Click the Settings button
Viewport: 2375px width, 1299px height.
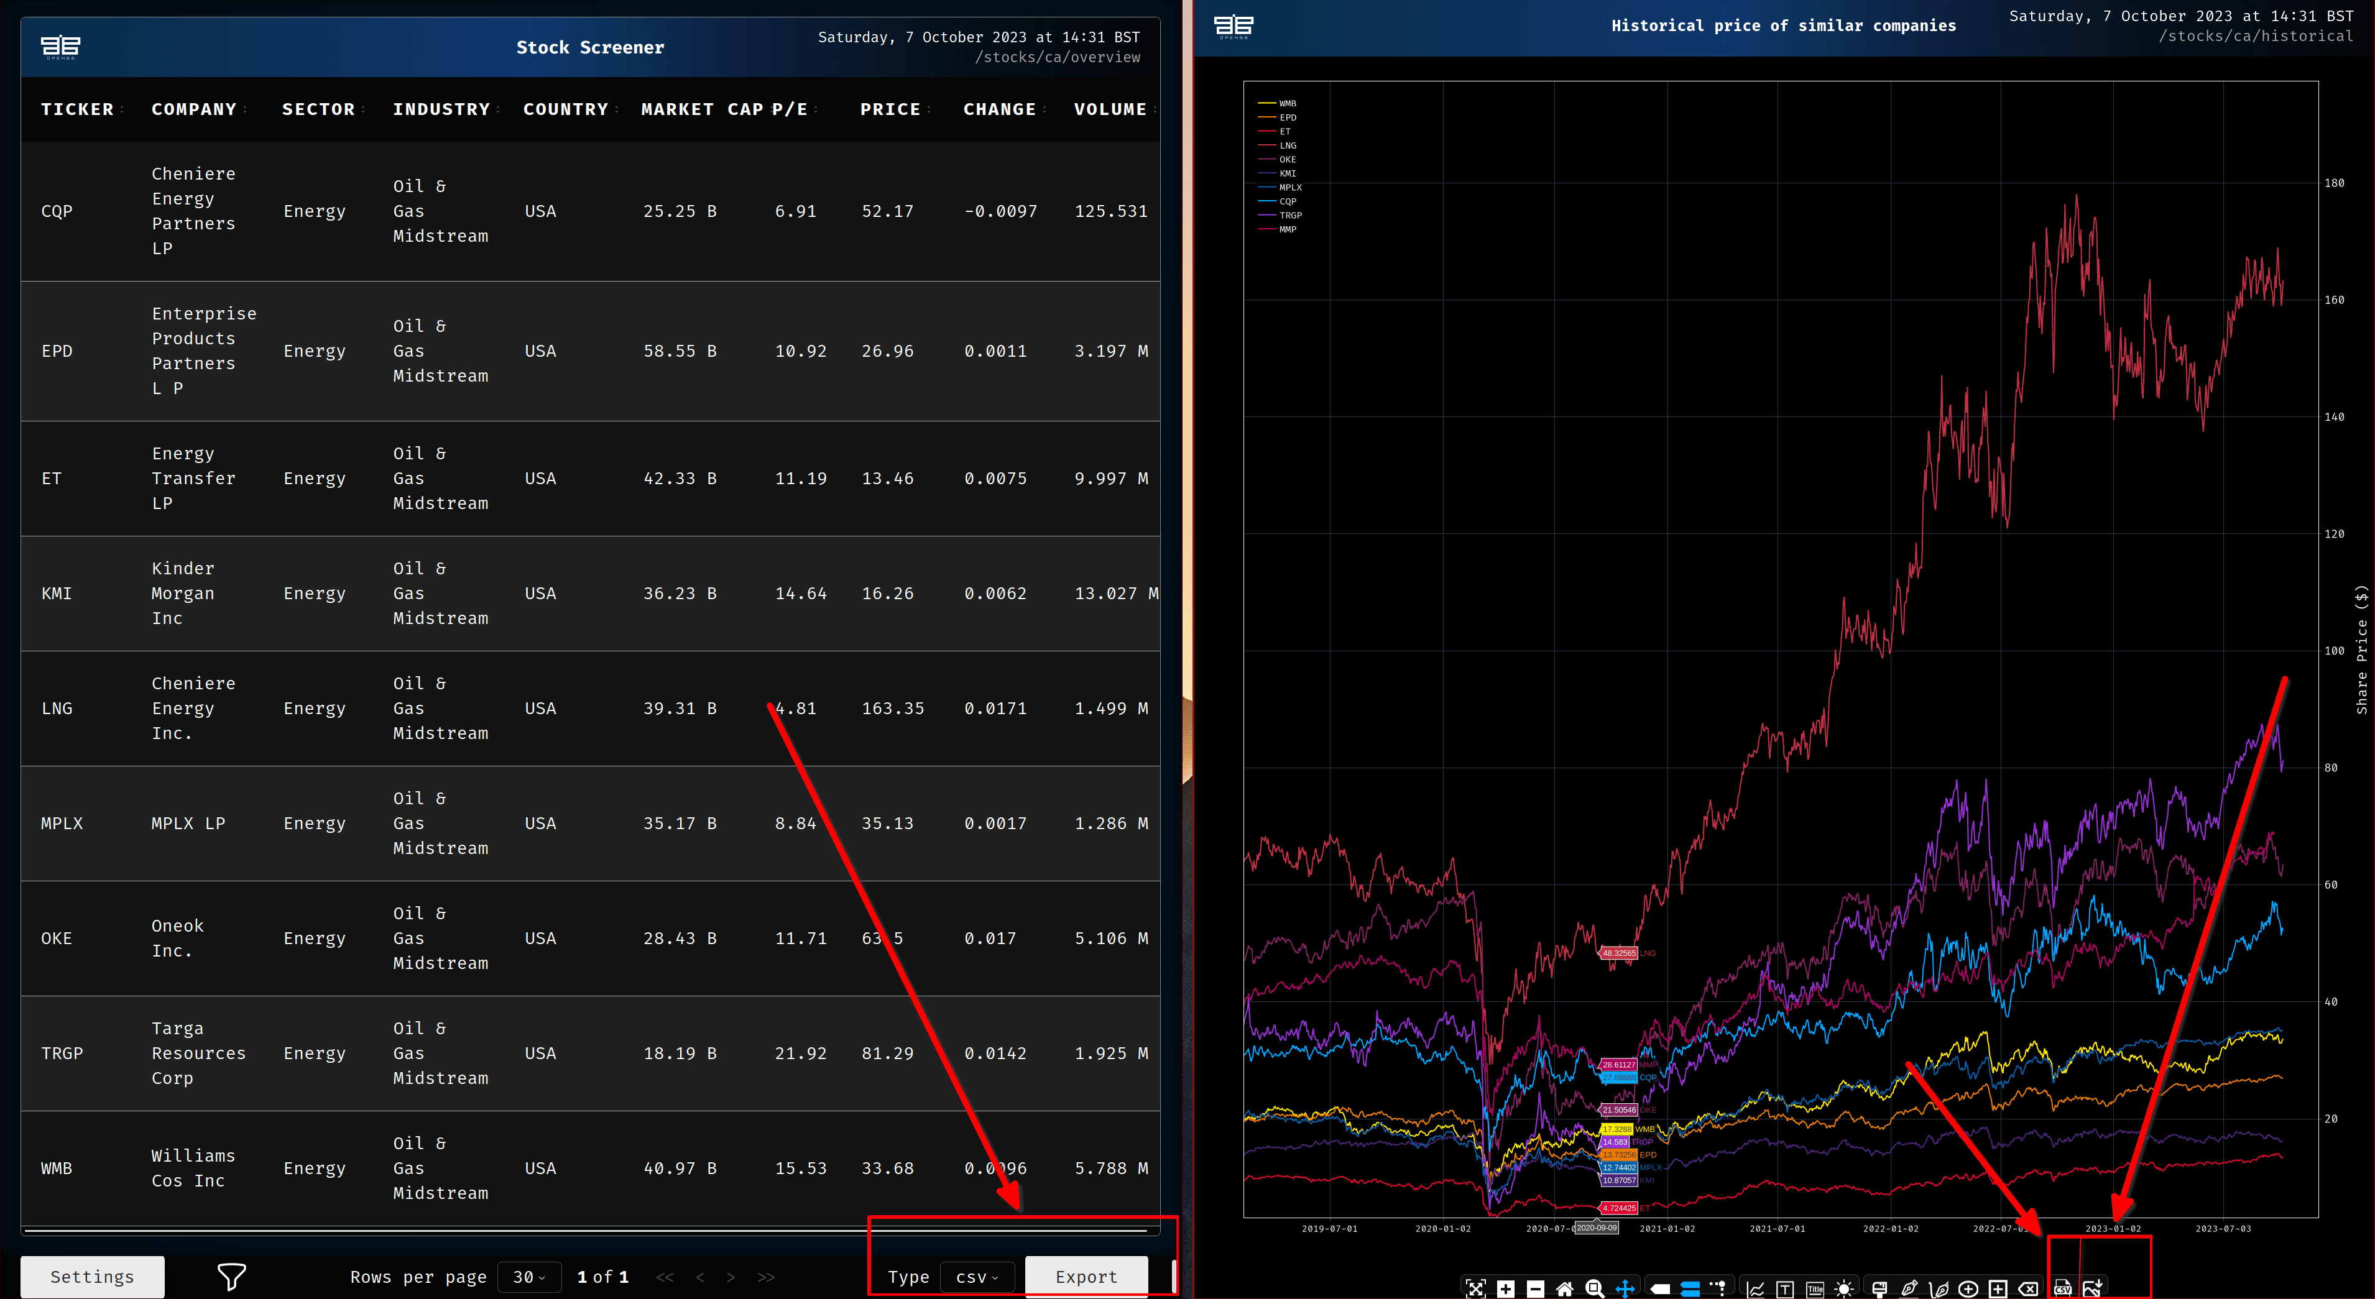coord(92,1277)
